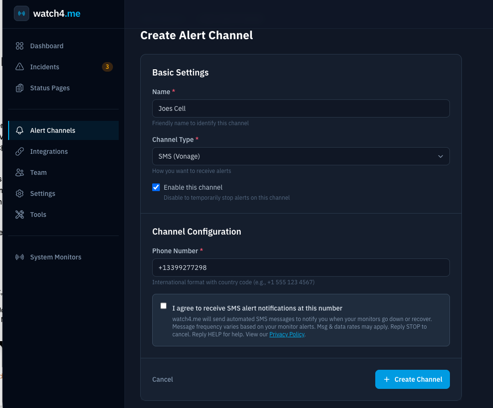The width and height of the screenshot is (493, 408).
Task: Click the Tools wrench icon
Action: coord(20,215)
